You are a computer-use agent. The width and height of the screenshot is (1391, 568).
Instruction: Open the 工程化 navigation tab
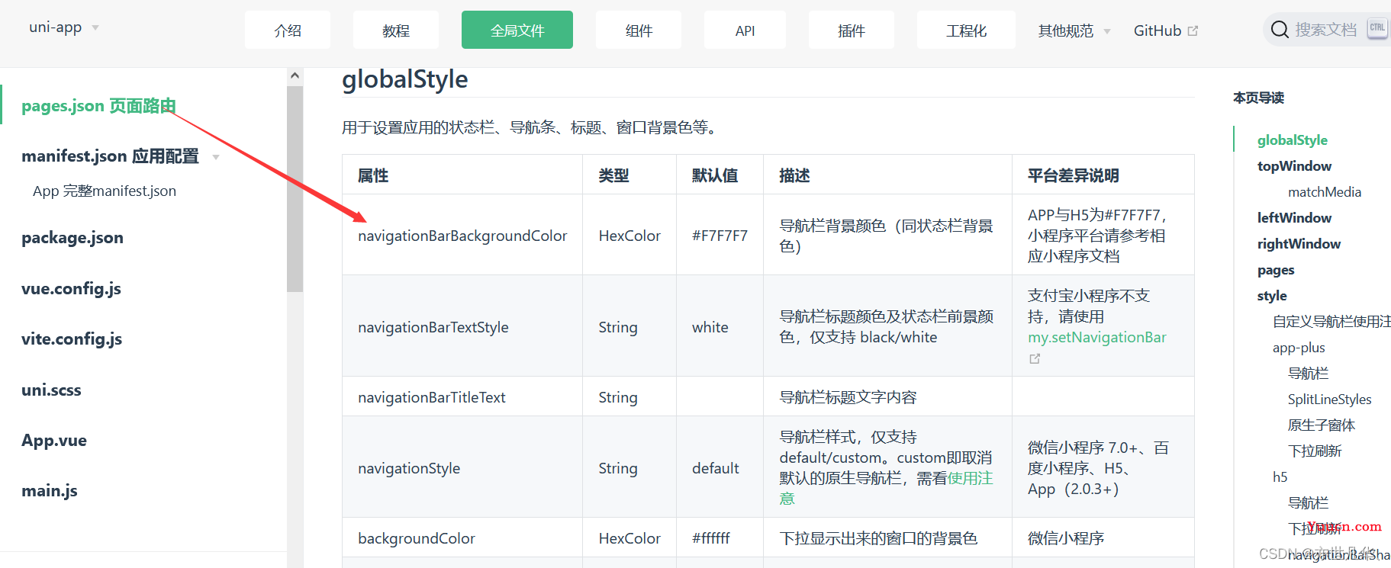click(966, 30)
